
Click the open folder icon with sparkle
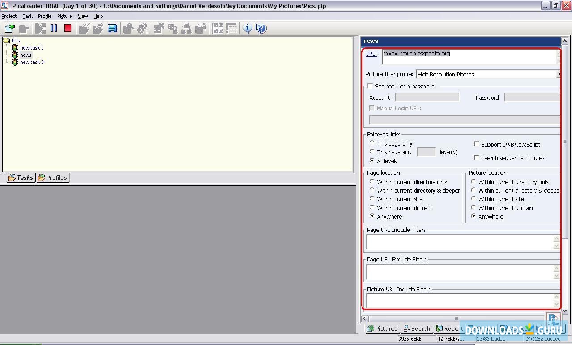[x=84, y=28]
